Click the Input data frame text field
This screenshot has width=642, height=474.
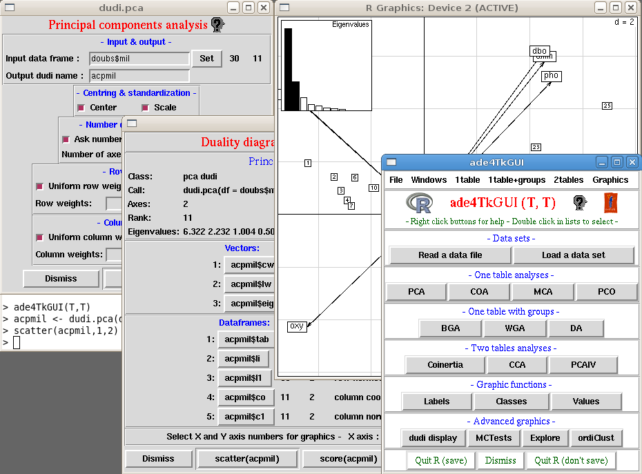point(139,59)
